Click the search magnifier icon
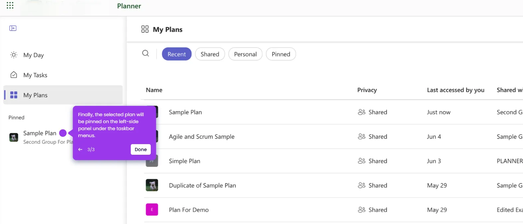Viewport: 523px width, 224px height. click(x=145, y=53)
